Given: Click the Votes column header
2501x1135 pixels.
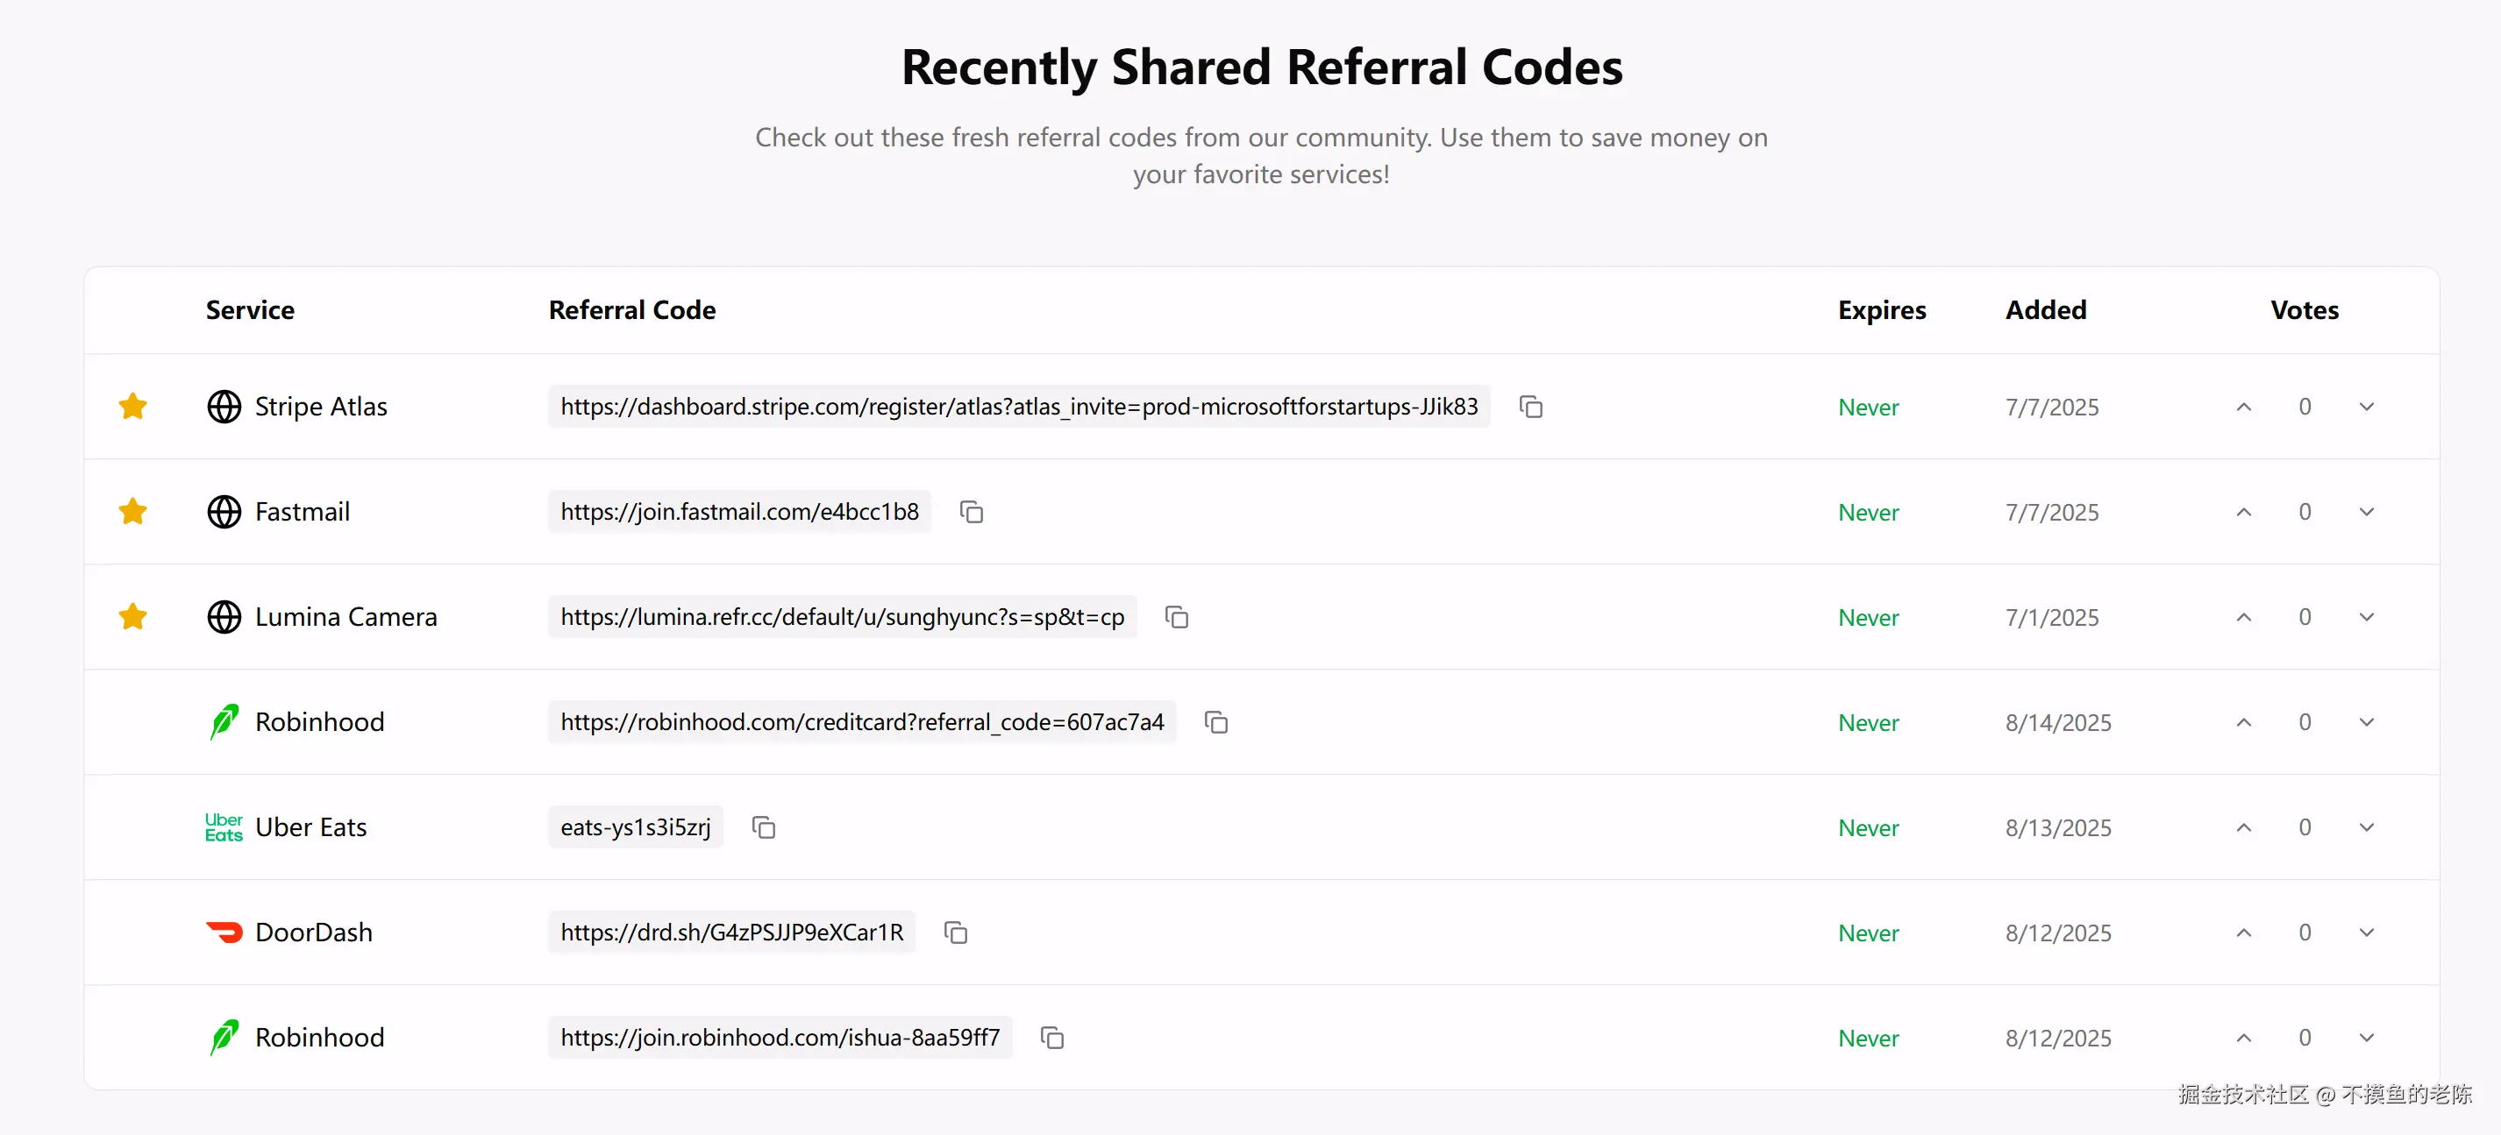Looking at the screenshot, I should pos(2304,310).
